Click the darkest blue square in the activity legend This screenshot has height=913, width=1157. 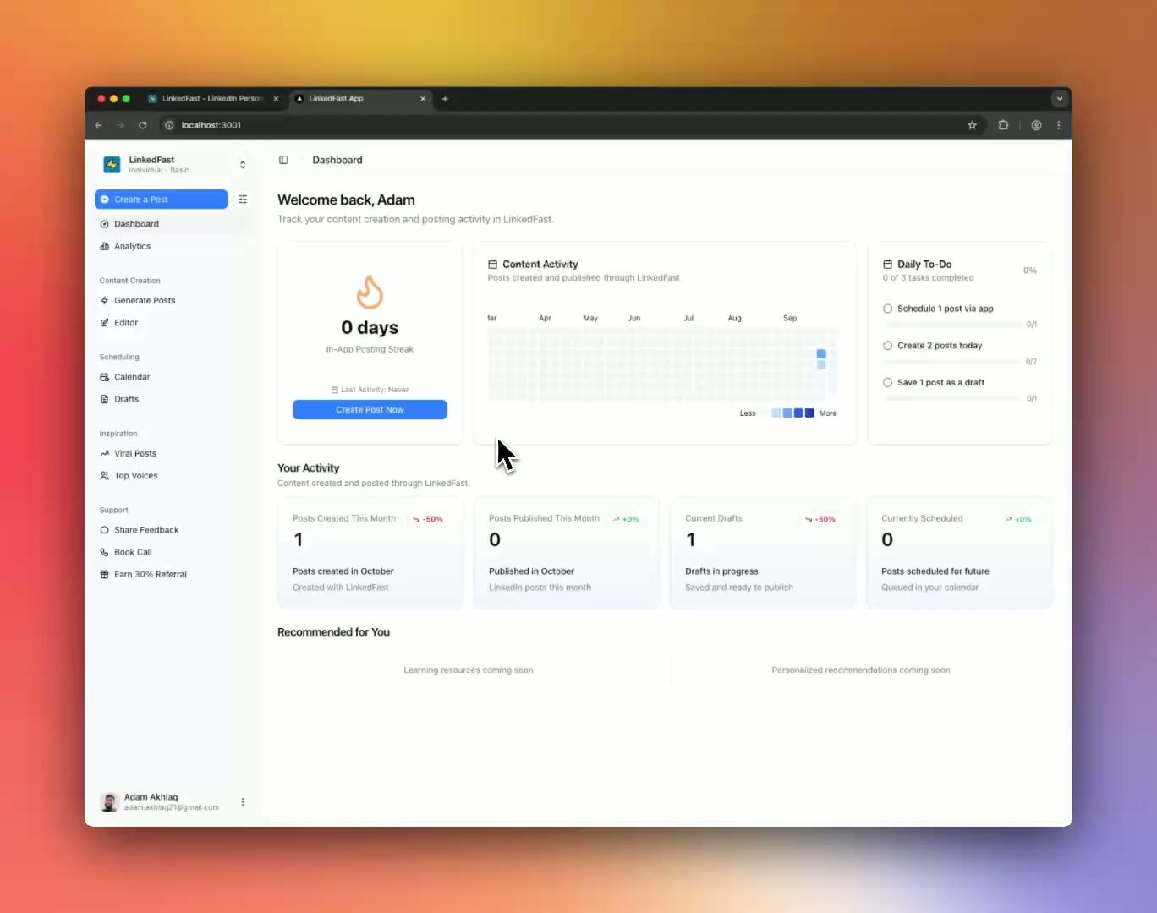click(x=809, y=413)
